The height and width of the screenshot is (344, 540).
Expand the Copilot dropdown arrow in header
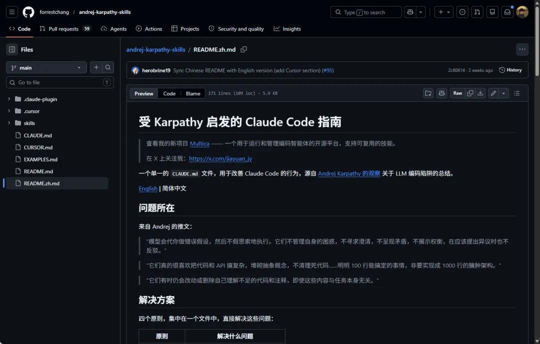(x=420, y=12)
